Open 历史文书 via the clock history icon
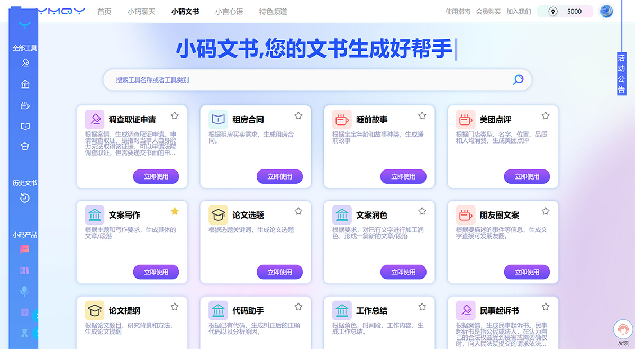The image size is (635, 349). point(24,198)
